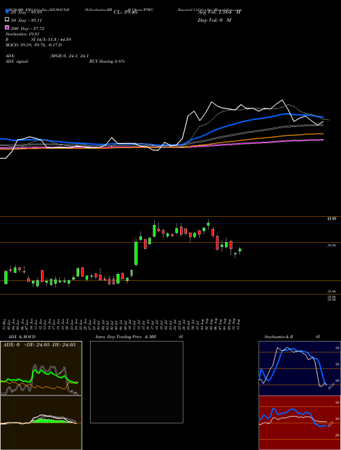Image resolution: width=341 pixels, height=450 pixels.
Task: Click the 'ADX signal:' label
Action: coord(17,61)
